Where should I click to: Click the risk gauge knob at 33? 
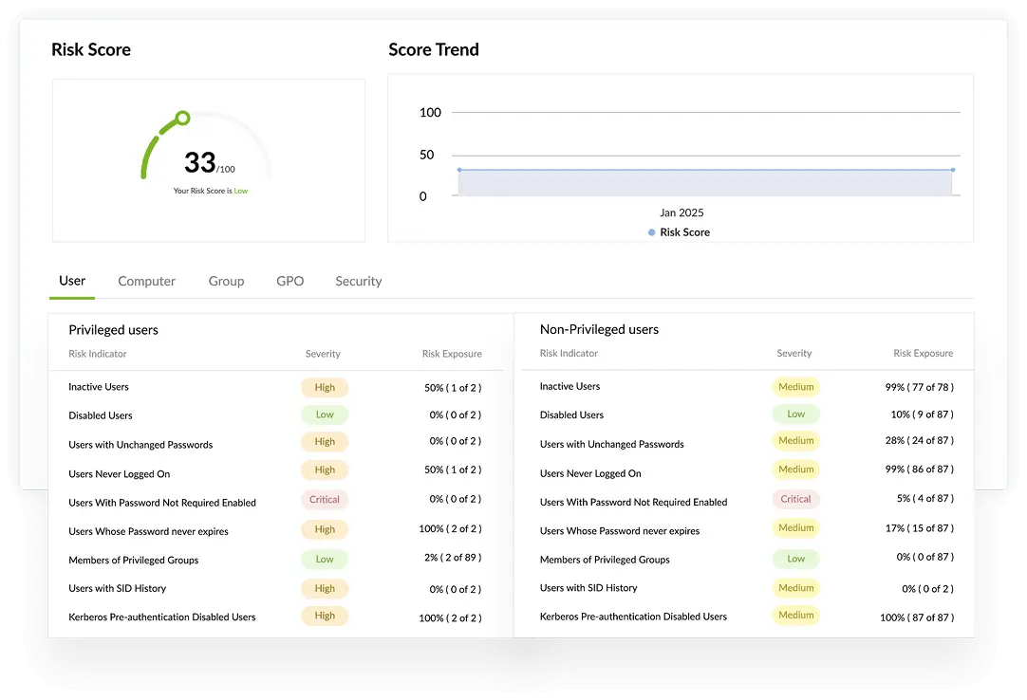coord(183,118)
